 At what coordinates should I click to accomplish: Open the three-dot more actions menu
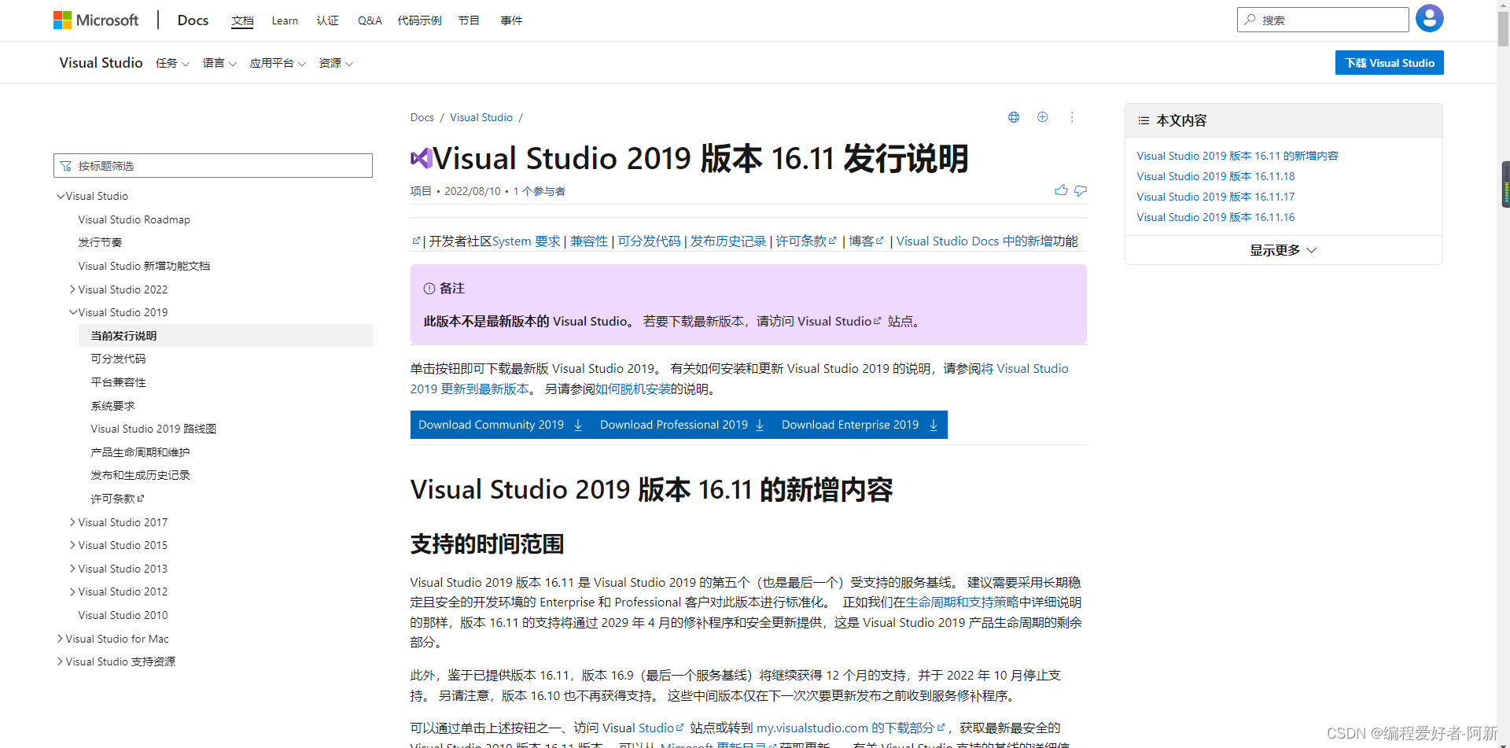[1071, 117]
